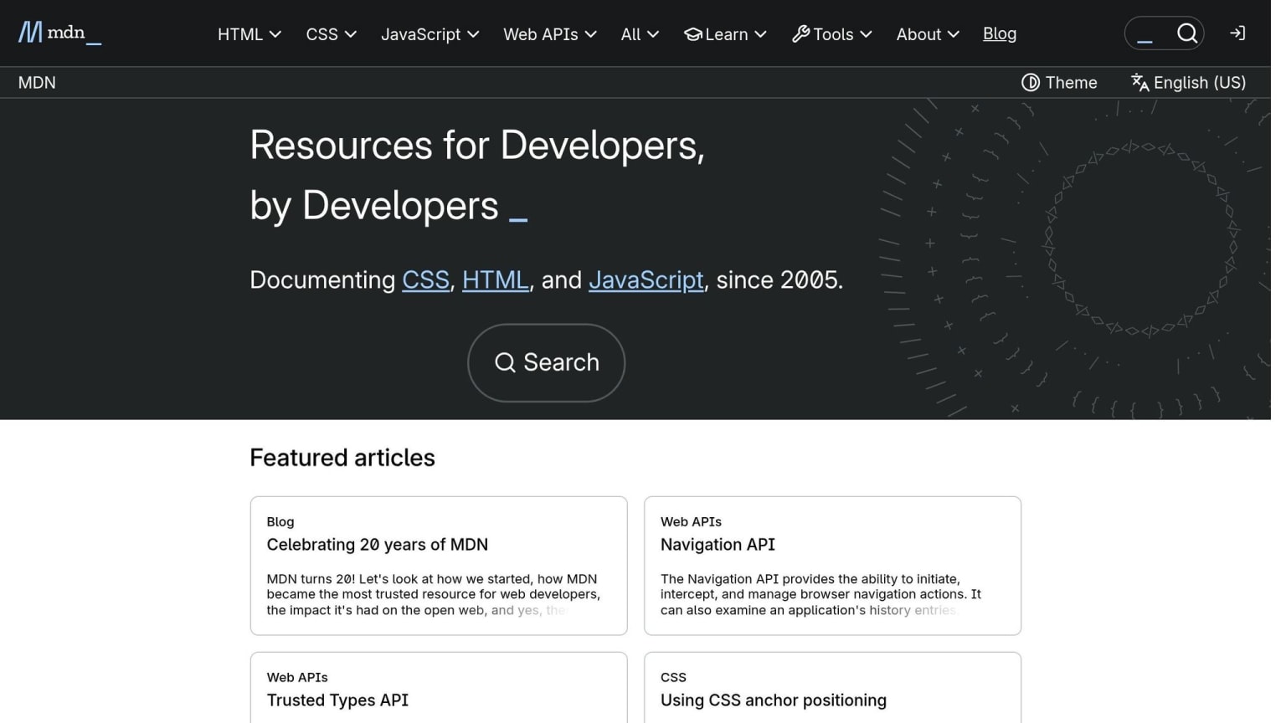1286x723 pixels.
Task: Click Web APIs label on Trusted Types card
Action: pyautogui.click(x=297, y=677)
